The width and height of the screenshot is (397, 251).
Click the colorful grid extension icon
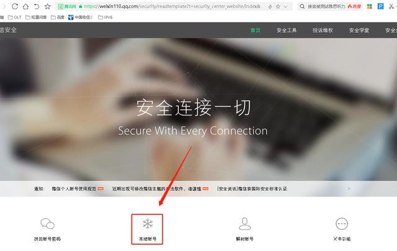click(370, 6)
